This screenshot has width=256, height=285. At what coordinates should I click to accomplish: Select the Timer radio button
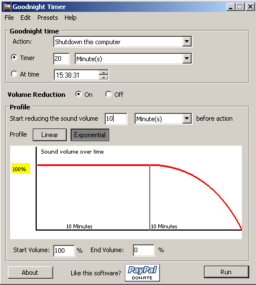(14, 57)
